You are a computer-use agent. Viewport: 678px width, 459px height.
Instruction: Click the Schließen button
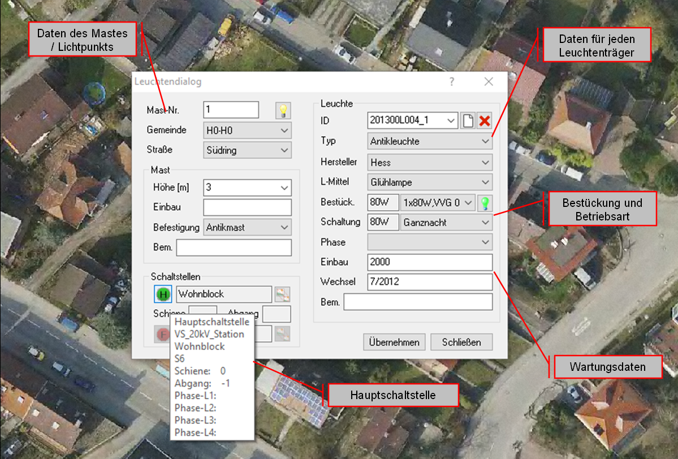pyautogui.click(x=461, y=342)
